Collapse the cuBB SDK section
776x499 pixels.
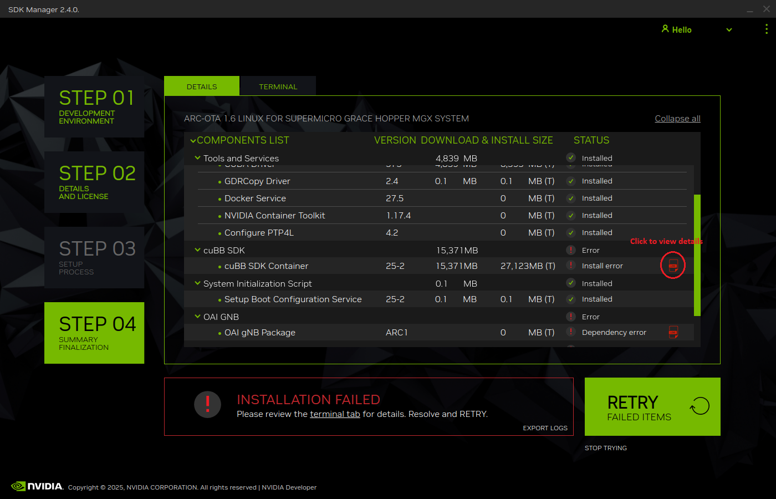197,250
